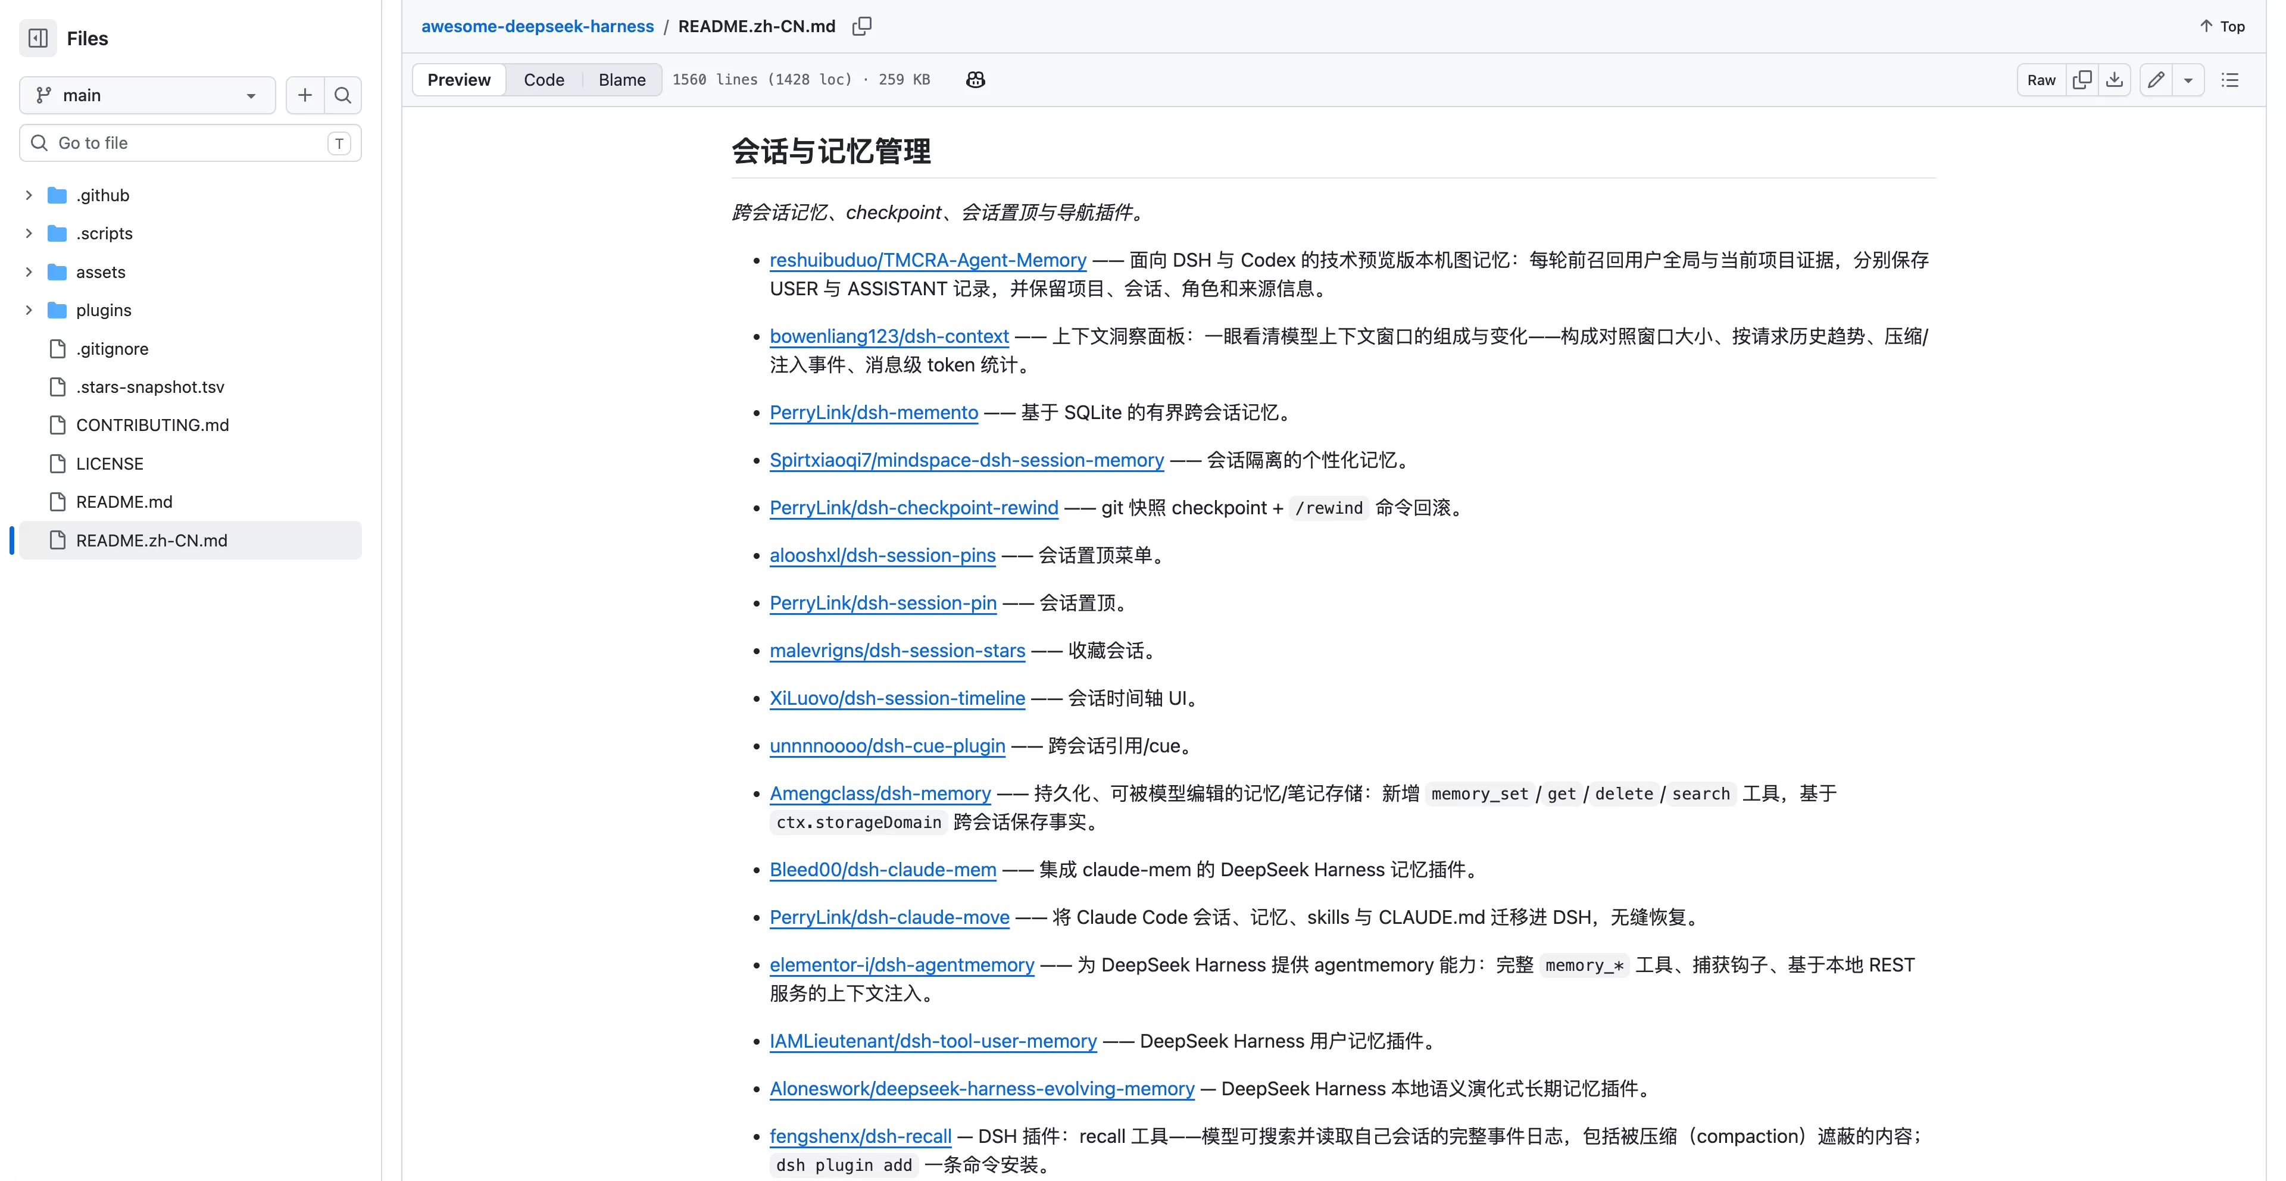The image size is (2286, 1181).
Task: Copy the file path icon next to README.zh-CN.md
Action: (861, 27)
